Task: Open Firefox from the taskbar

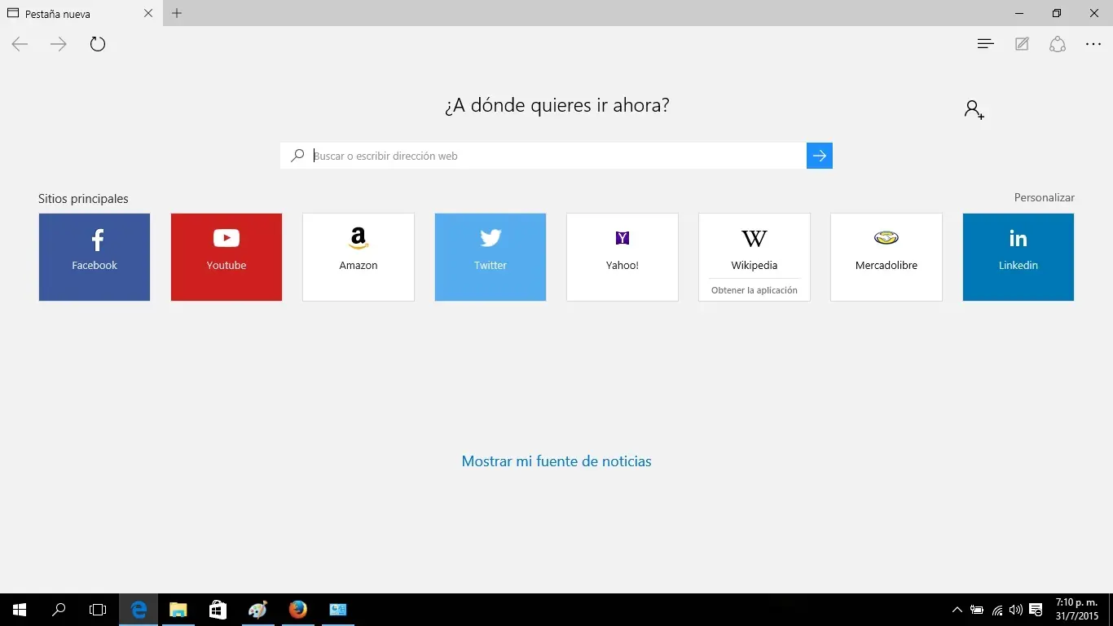Action: tap(297, 610)
